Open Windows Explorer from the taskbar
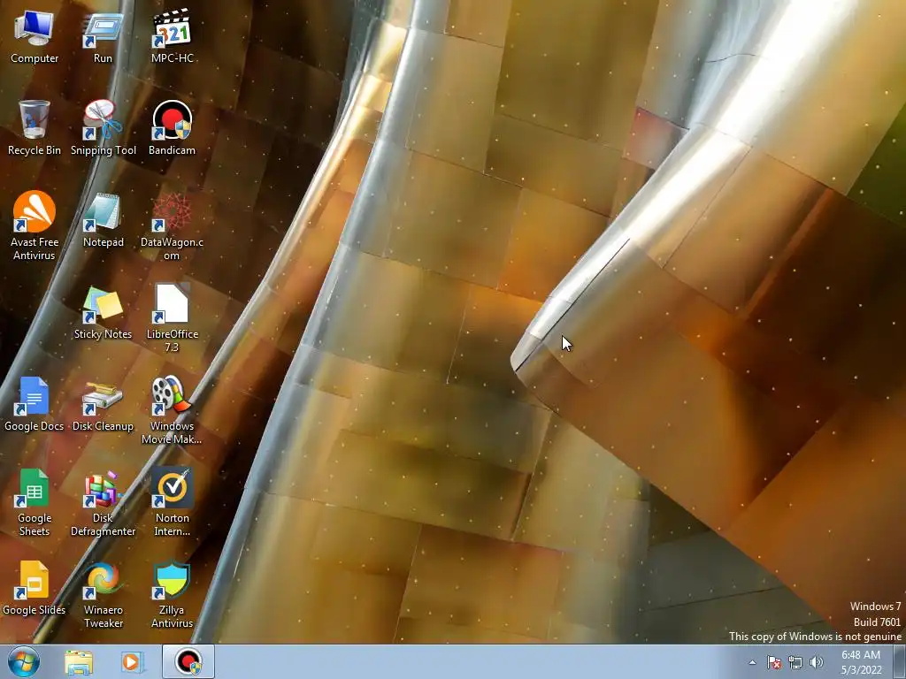This screenshot has width=906, height=679. (79, 662)
